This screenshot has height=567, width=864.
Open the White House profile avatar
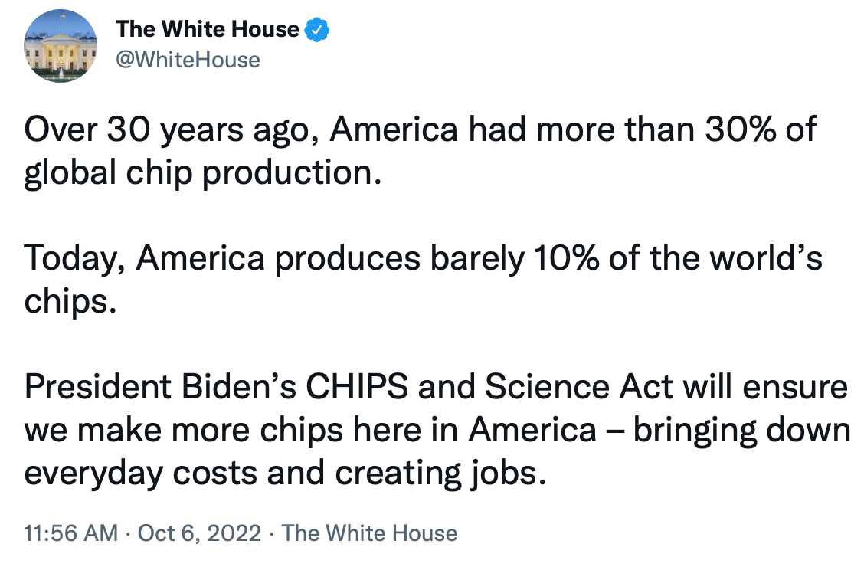(x=60, y=46)
